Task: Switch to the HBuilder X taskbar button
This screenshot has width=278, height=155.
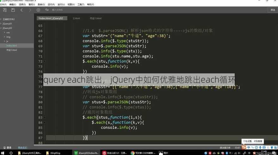Action: click(x=86, y=153)
